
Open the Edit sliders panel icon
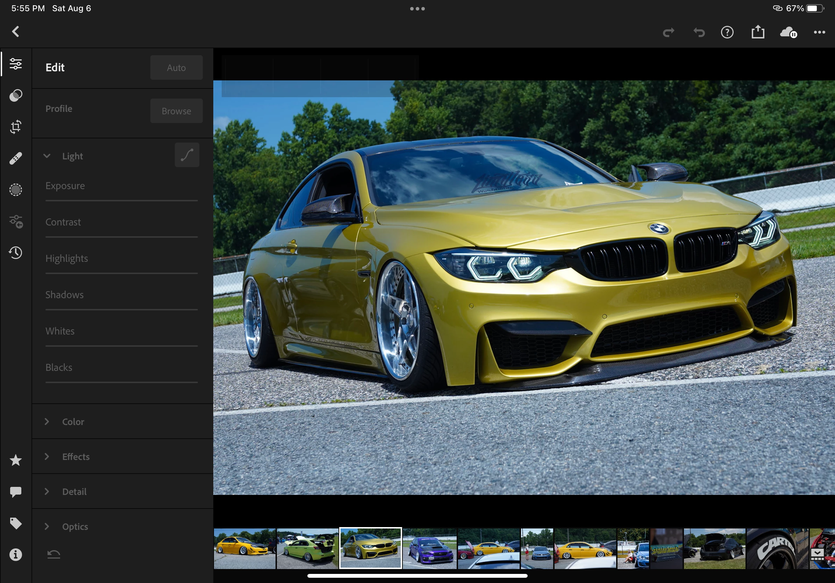[x=16, y=64]
